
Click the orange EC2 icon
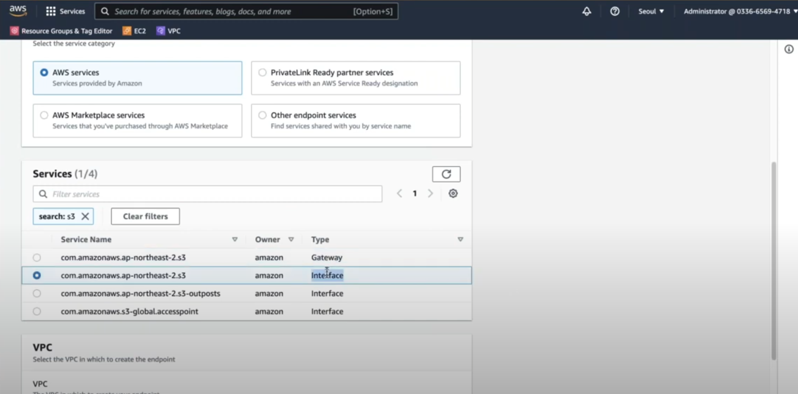pos(127,31)
